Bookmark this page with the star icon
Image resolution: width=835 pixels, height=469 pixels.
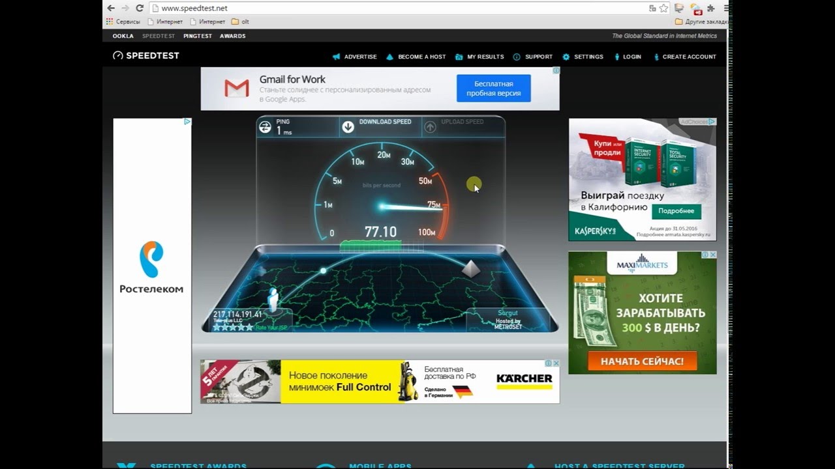tap(663, 8)
